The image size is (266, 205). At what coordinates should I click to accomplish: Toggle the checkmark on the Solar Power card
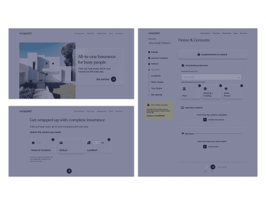(x=242, y=86)
